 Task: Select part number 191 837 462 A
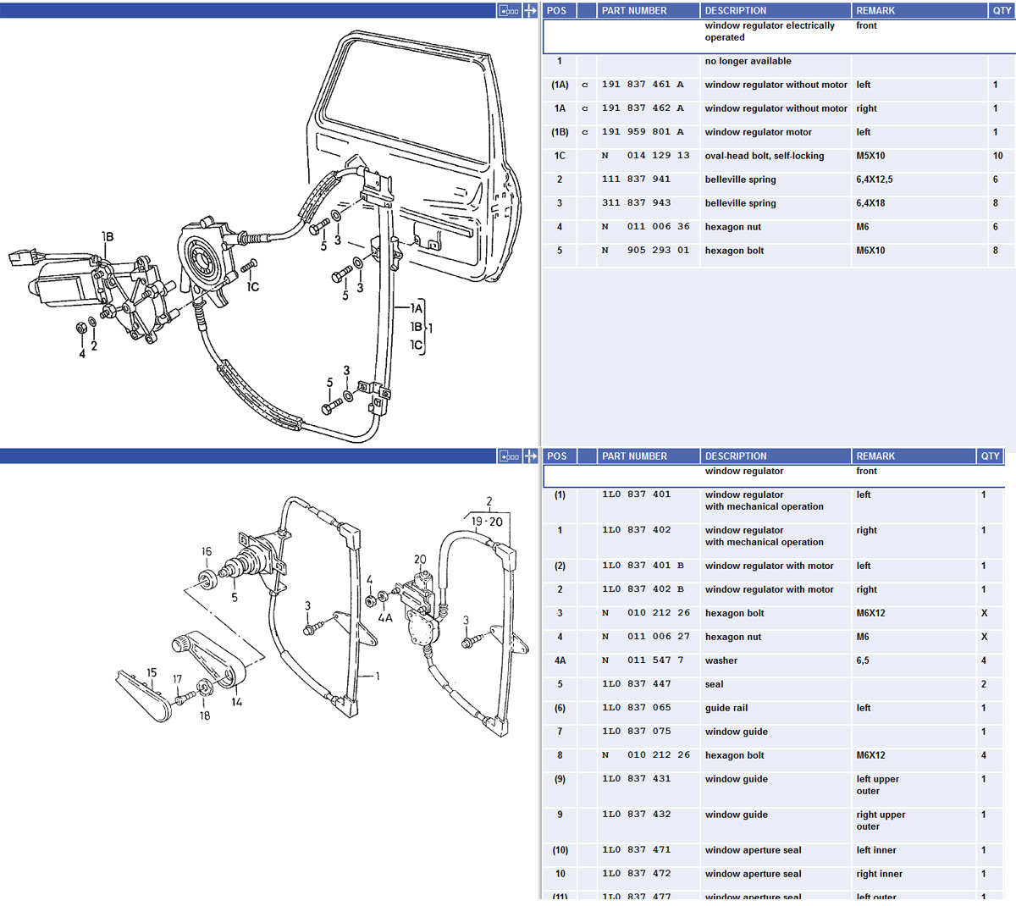point(643,108)
